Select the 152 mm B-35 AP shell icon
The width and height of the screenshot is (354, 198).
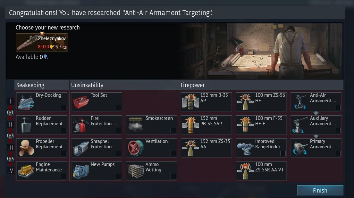(190, 102)
